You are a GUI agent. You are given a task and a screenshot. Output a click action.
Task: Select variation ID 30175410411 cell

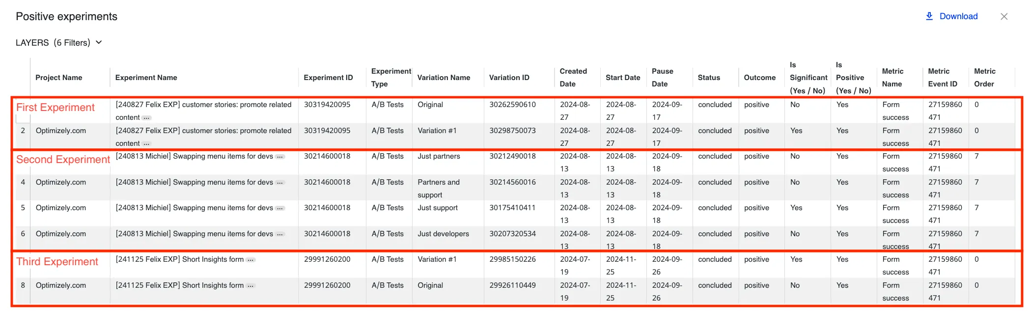click(x=512, y=208)
